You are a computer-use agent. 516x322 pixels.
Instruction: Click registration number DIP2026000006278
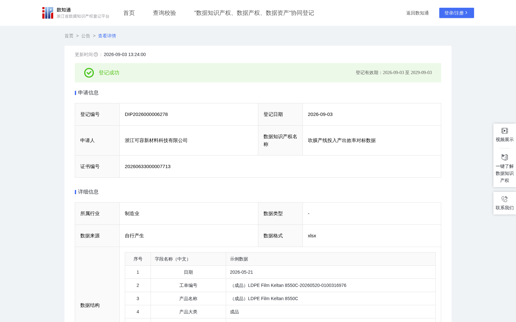tap(146, 114)
